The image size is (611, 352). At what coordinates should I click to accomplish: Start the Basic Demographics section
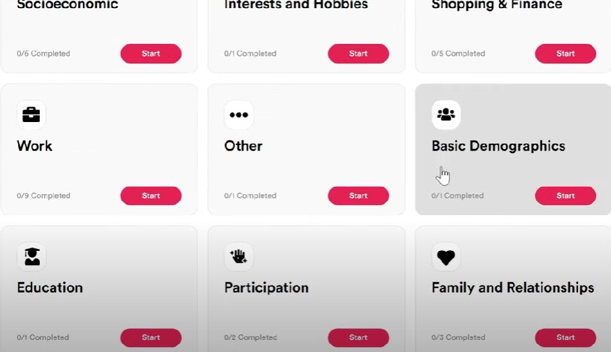point(565,196)
